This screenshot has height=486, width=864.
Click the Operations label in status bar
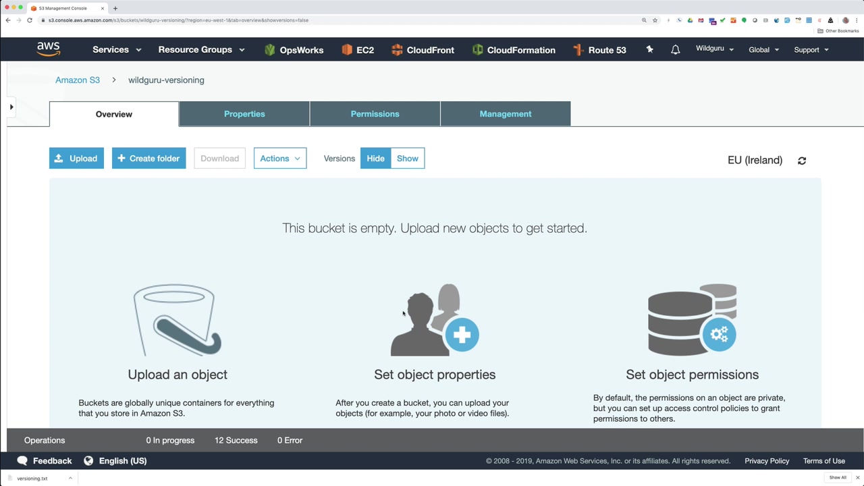(45, 440)
